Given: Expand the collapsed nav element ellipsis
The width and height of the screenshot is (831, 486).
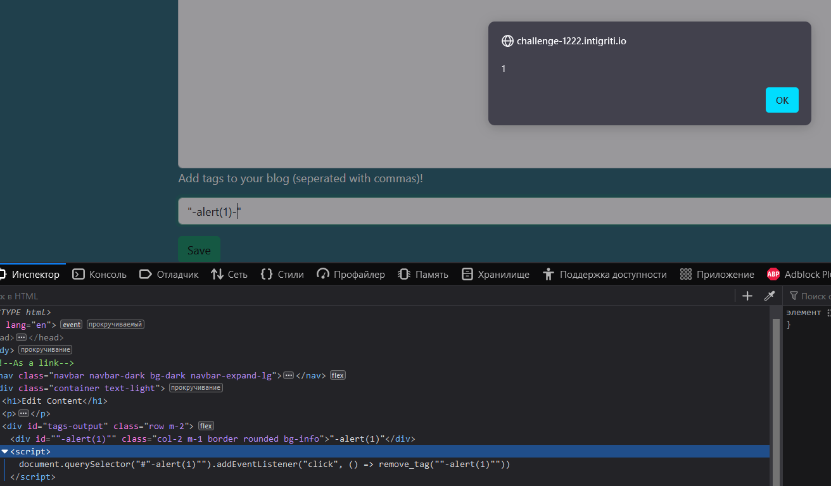Looking at the screenshot, I should coord(288,375).
